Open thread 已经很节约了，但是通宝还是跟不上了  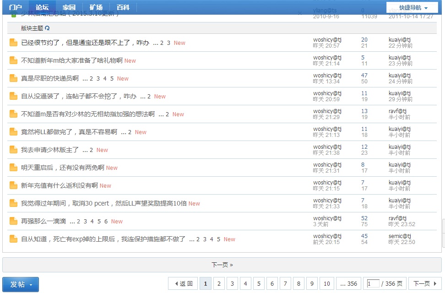85,43
